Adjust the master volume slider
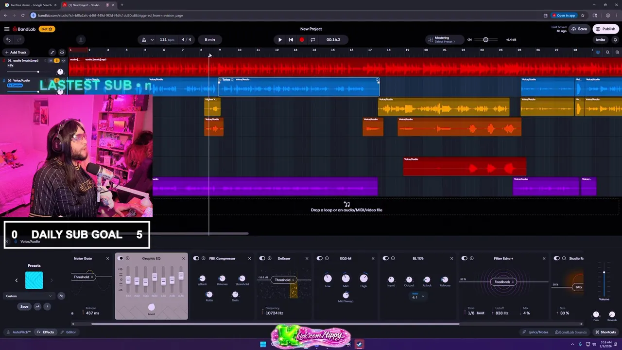 pos(485,40)
